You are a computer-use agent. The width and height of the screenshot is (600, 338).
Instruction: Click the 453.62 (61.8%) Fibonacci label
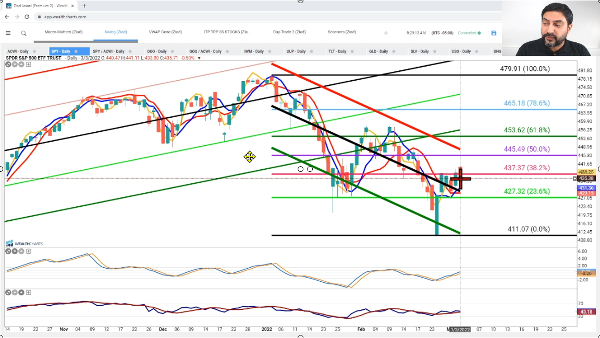coord(526,130)
